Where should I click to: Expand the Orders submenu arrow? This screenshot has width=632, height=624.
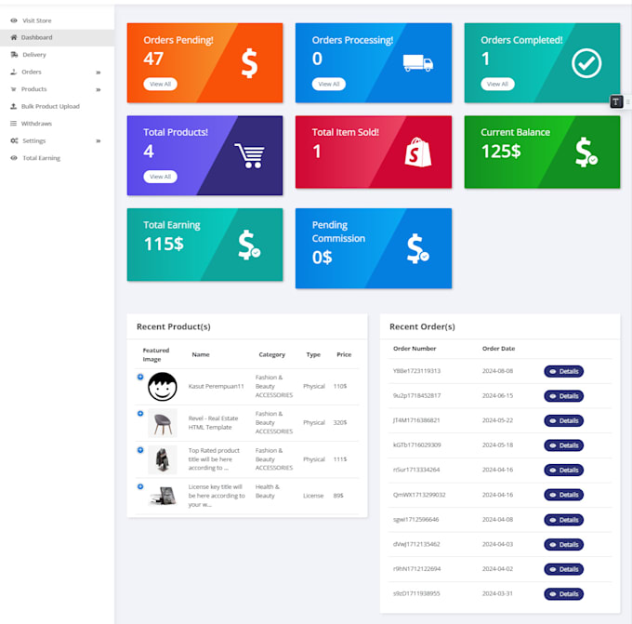click(x=99, y=73)
